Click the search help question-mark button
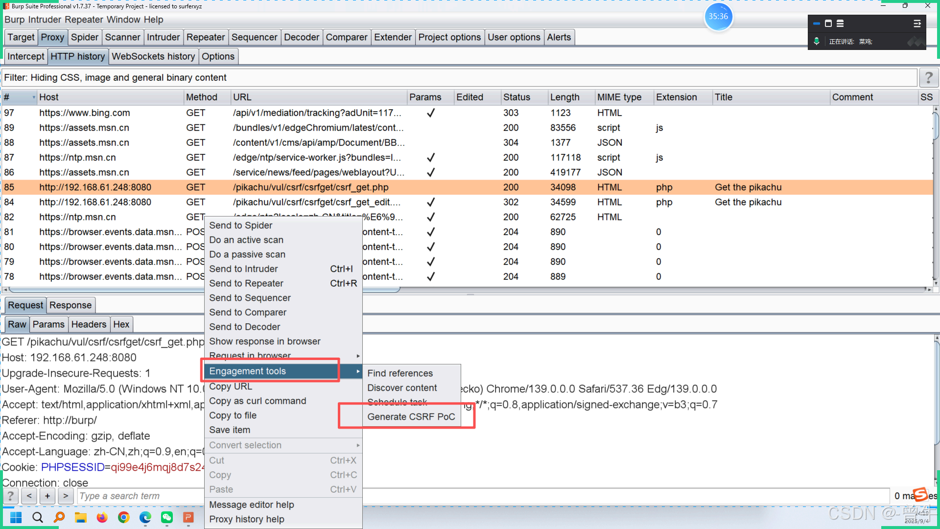The width and height of the screenshot is (940, 529). [11, 496]
